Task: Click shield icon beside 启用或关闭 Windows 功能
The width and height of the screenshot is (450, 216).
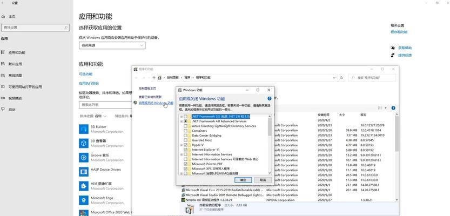Action: [x=135, y=103]
